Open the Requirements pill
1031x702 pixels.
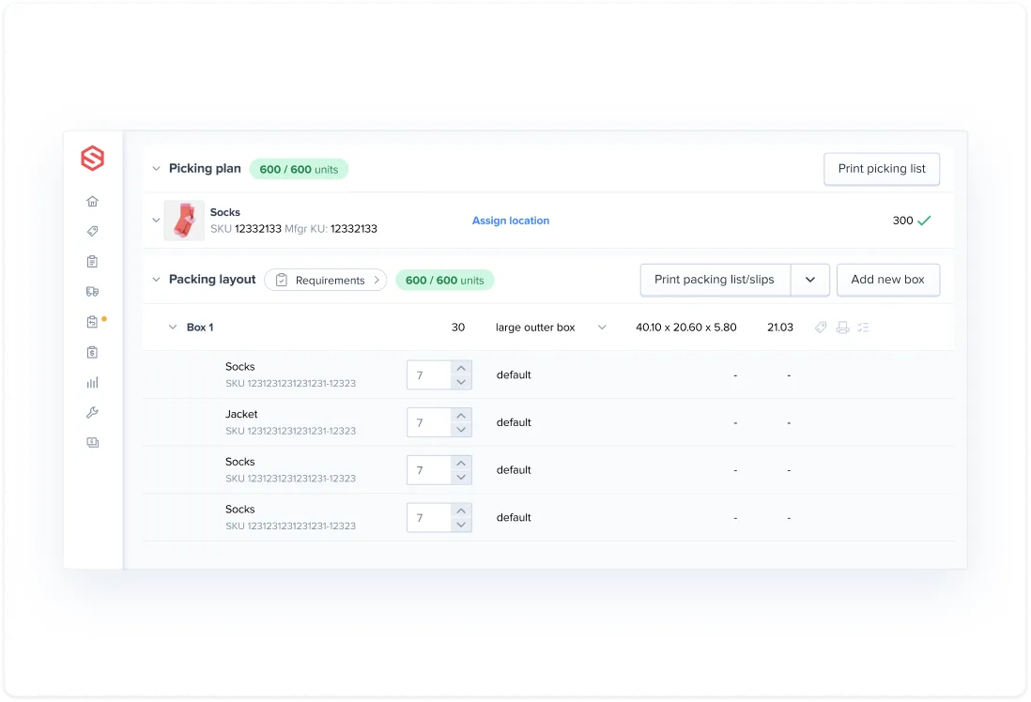[326, 280]
